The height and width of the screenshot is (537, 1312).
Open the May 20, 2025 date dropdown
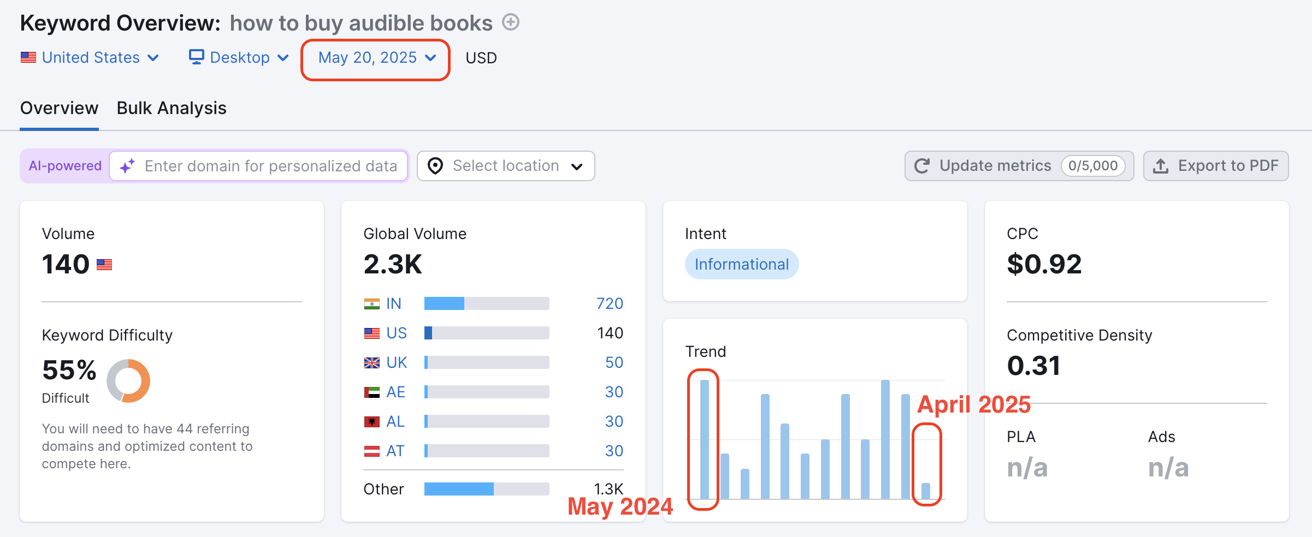point(375,58)
